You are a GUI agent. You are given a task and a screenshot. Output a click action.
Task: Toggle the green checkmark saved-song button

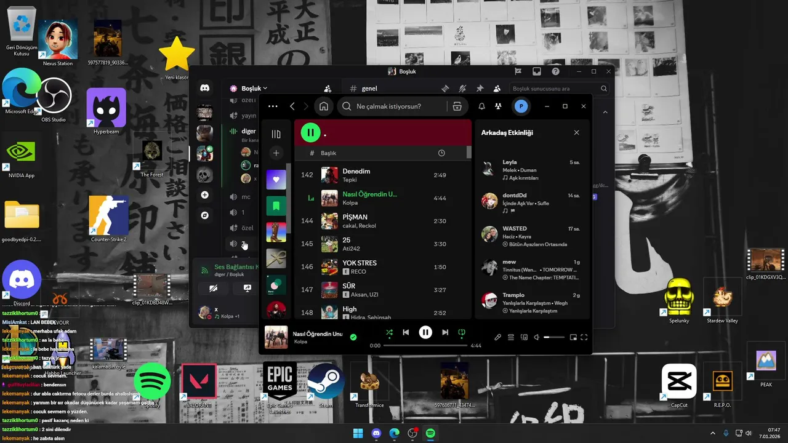[x=353, y=337]
